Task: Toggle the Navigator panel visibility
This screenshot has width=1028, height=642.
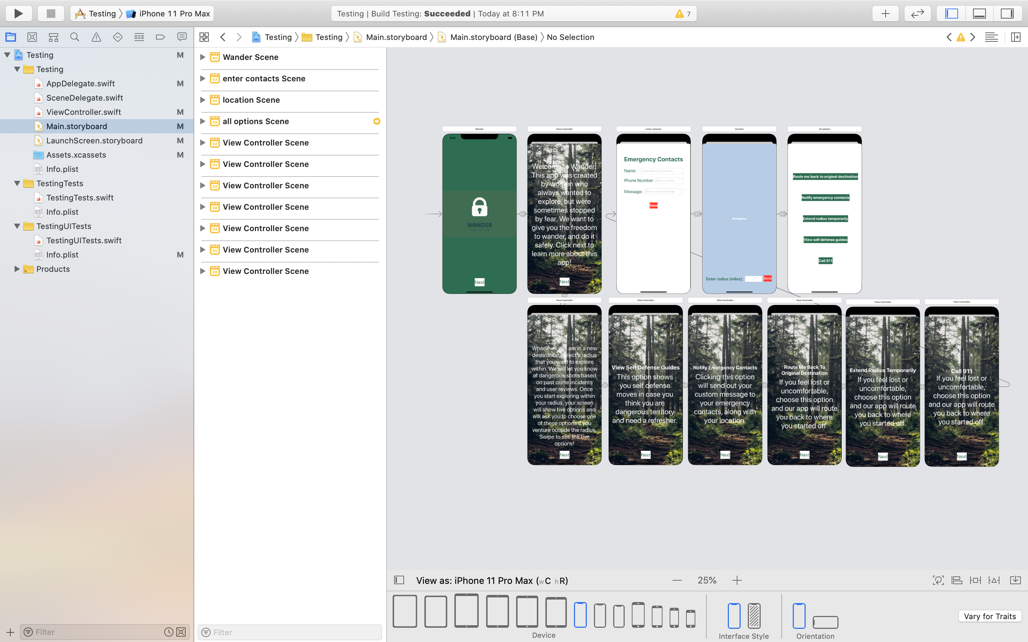Action: (951, 14)
